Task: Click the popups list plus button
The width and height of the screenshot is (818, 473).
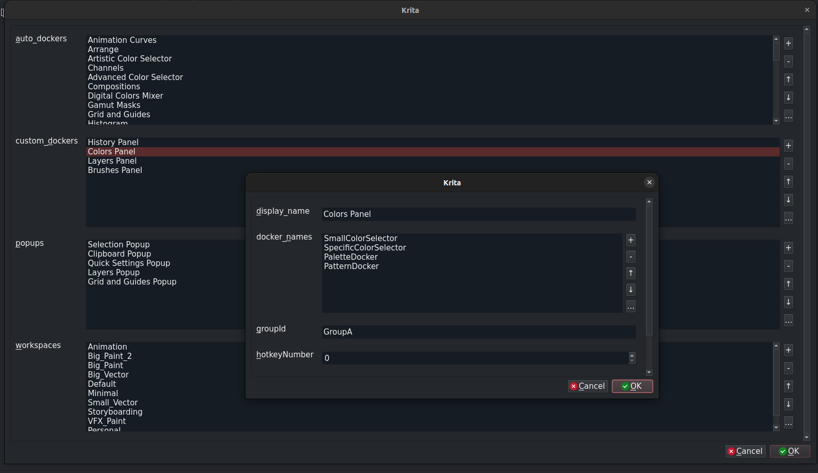Action: (788, 248)
